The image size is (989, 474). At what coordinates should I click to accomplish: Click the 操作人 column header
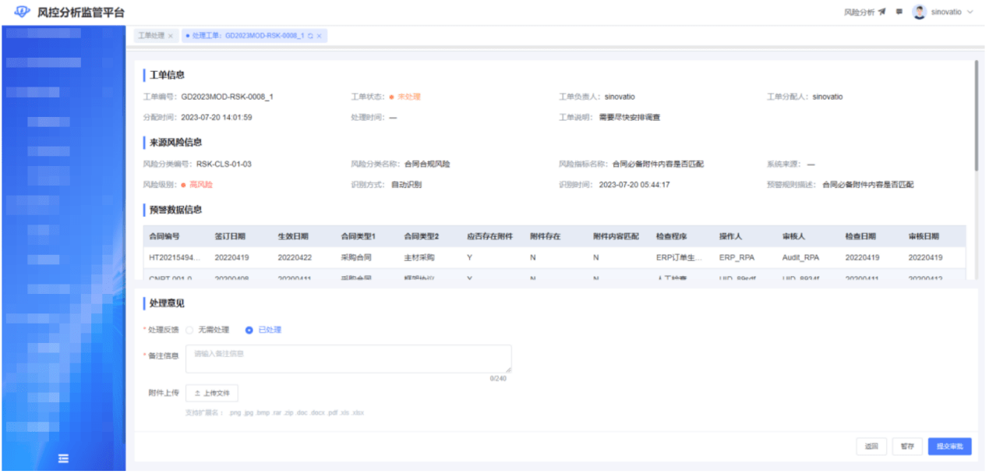(731, 236)
